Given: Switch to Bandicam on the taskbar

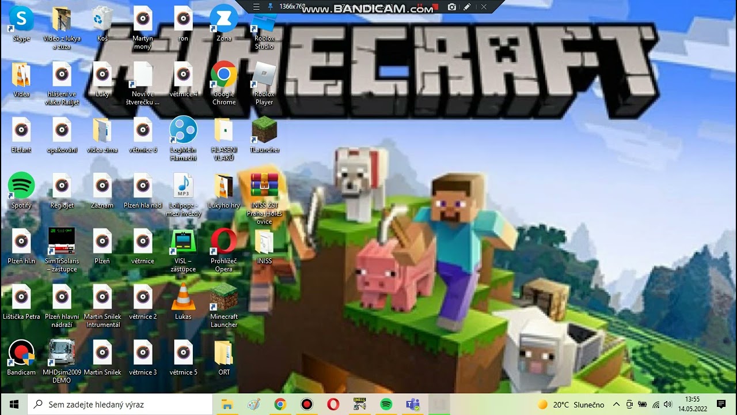Looking at the screenshot, I should click(307, 404).
